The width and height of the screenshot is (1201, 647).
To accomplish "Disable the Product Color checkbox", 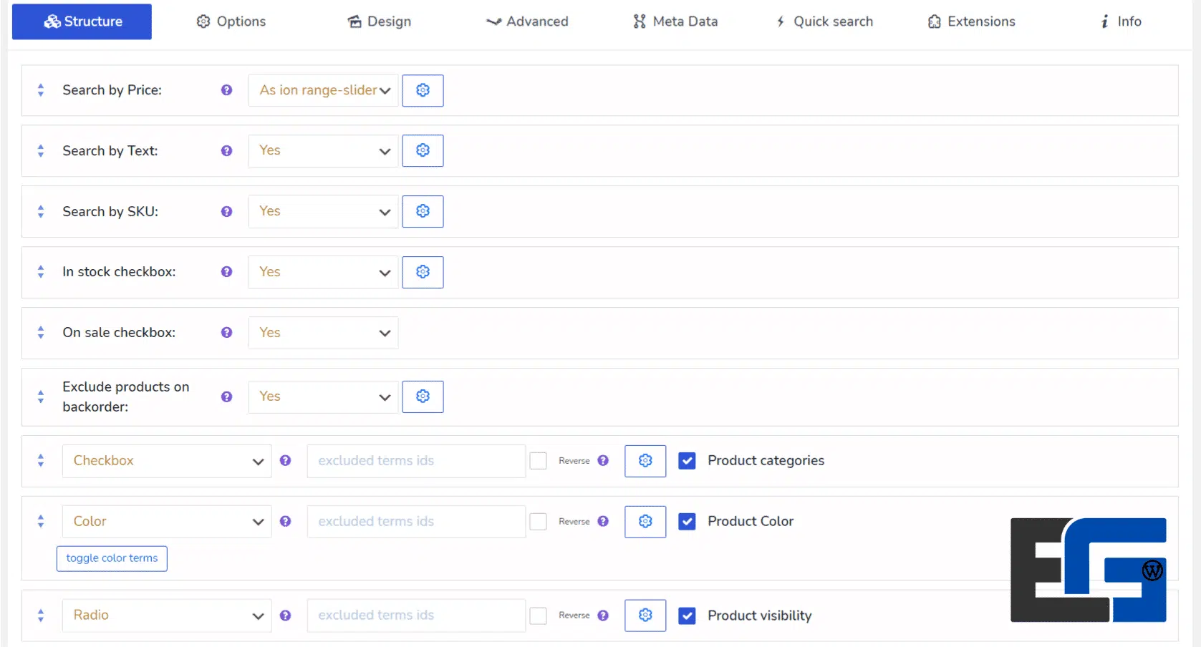I will pyautogui.click(x=687, y=522).
